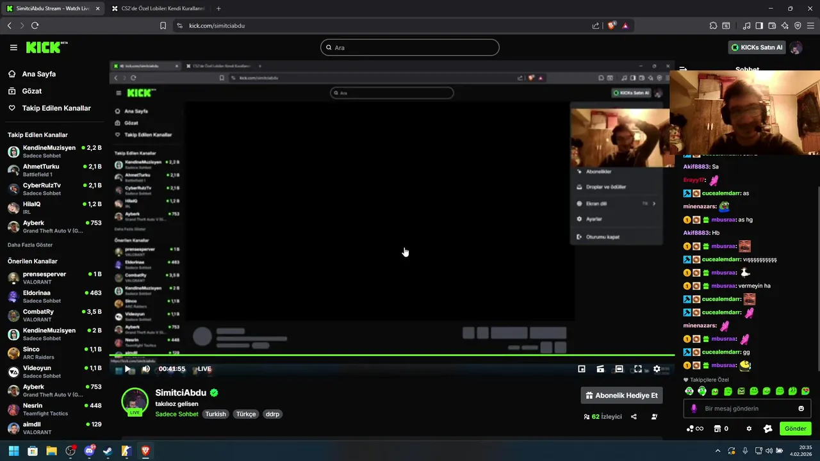Open the star badge icon beside Gönder
The height and width of the screenshot is (461, 820).
coord(768,429)
